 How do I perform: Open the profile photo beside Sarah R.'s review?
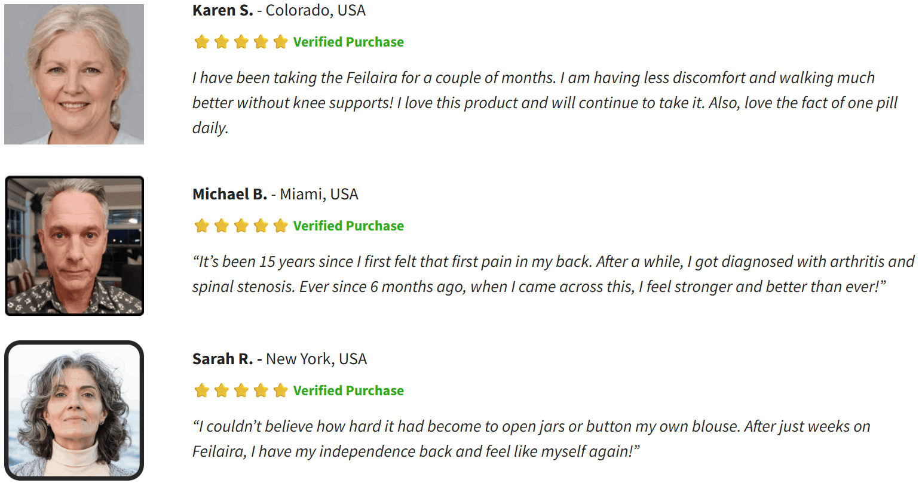click(74, 410)
